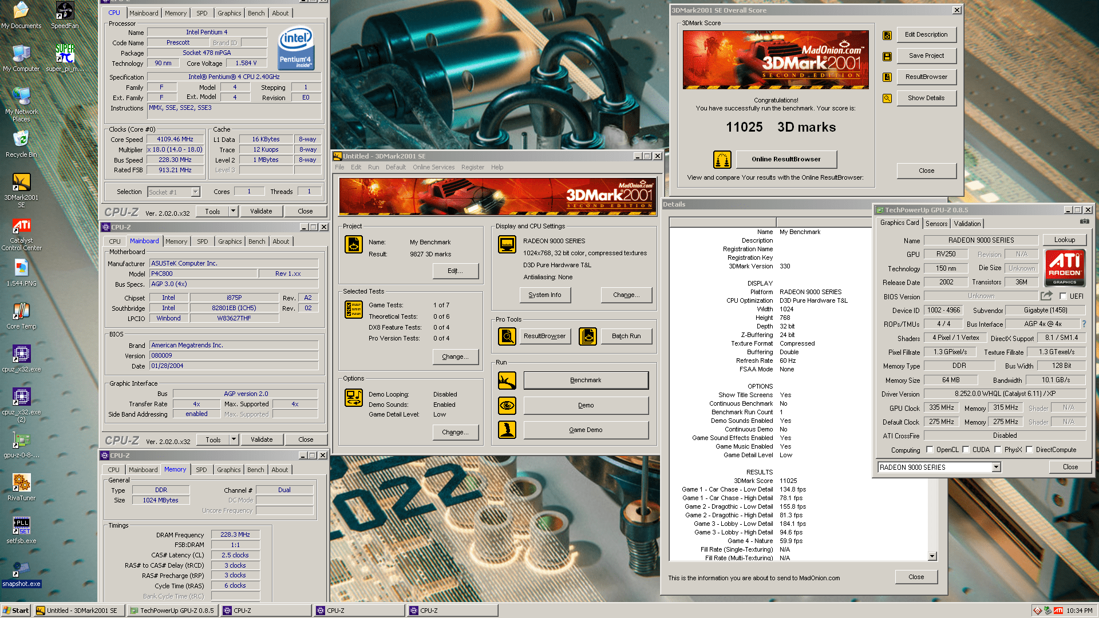Viewport: 1099px width, 618px height.
Task: Open the Catalyst Control Center desktop icon
Action: click(x=21, y=233)
